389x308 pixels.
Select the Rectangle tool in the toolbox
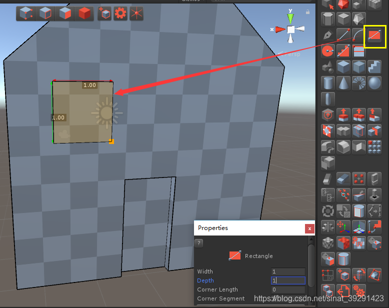coord(374,35)
